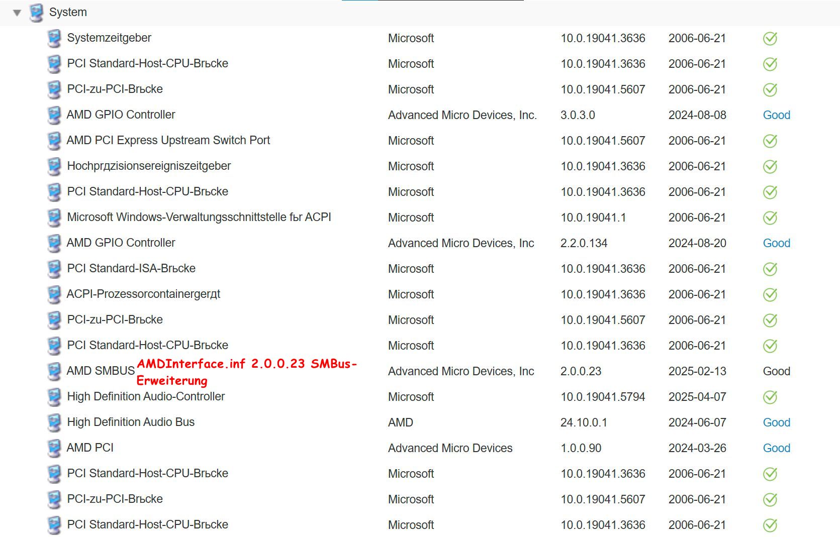Select the High Definition Audio-Controller name
The image size is (840, 537).
[146, 396]
